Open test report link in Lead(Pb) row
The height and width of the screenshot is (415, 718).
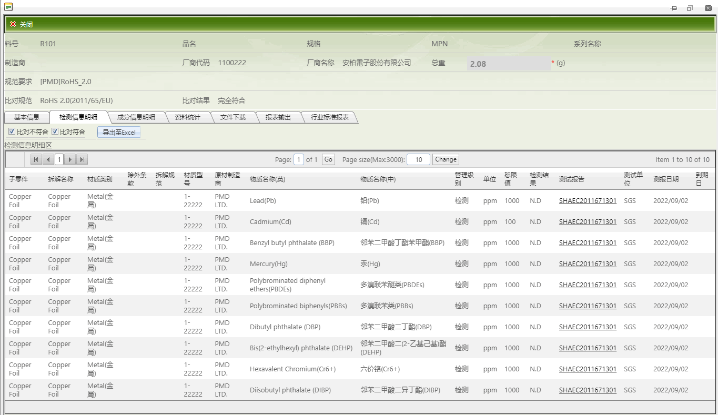point(588,201)
